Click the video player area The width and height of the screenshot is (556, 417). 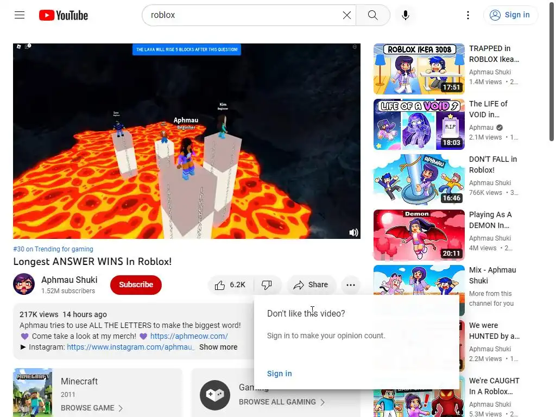click(x=187, y=141)
